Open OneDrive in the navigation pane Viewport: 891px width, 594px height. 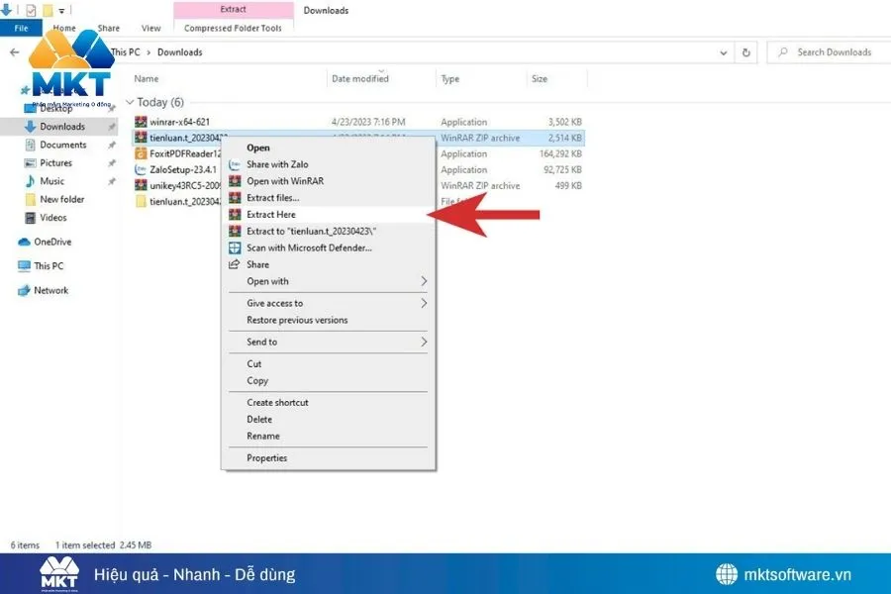pyautogui.click(x=51, y=242)
